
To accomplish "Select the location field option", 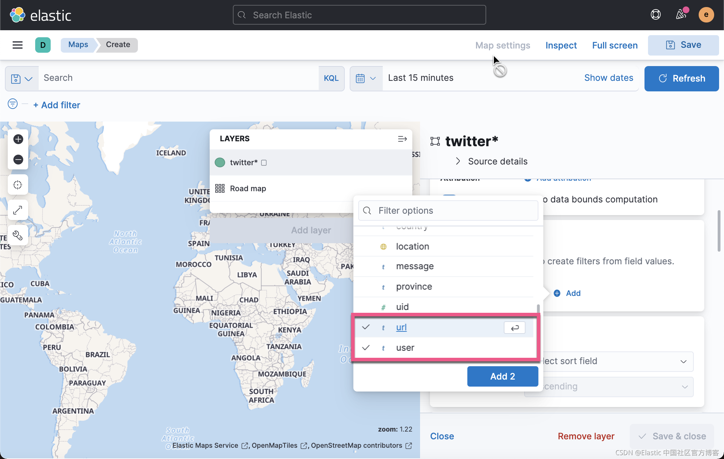I will pos(443,246).
